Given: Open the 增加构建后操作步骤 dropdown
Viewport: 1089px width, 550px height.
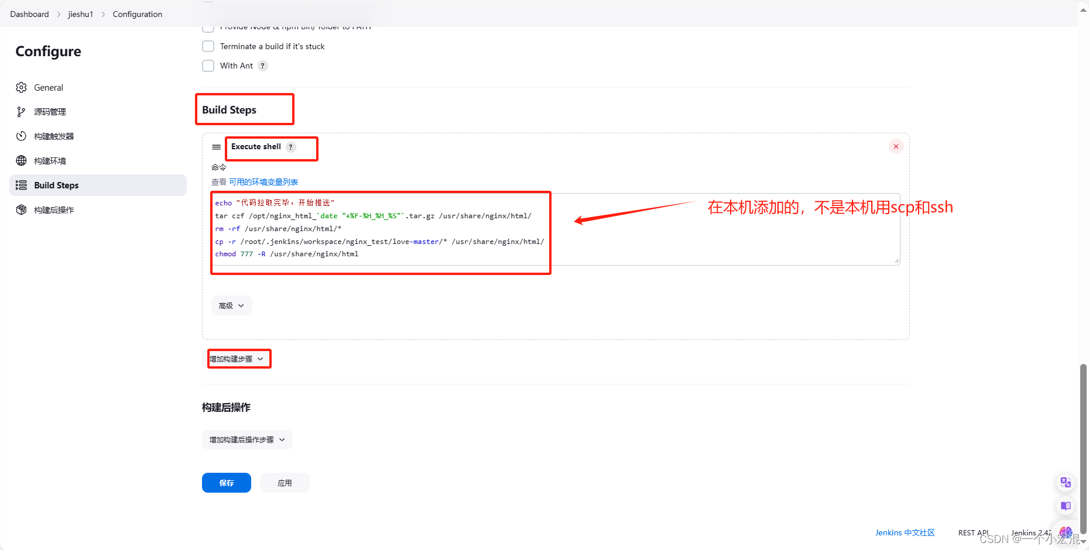Looking at the screenshot, I should coord(247,439).
